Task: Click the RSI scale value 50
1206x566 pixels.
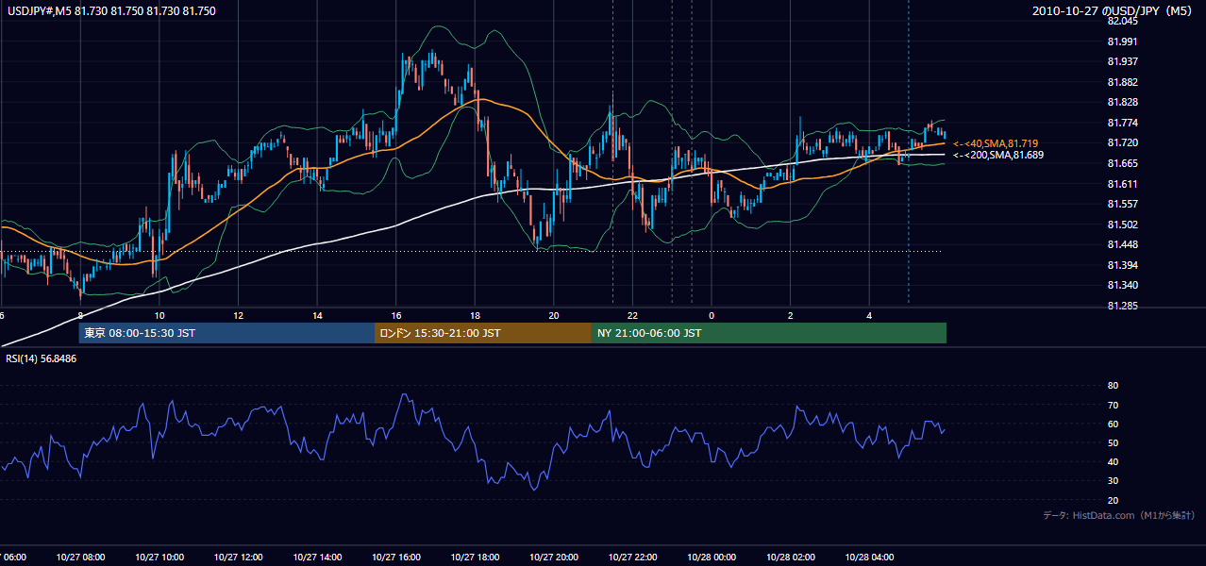Action: [1113, 442]
